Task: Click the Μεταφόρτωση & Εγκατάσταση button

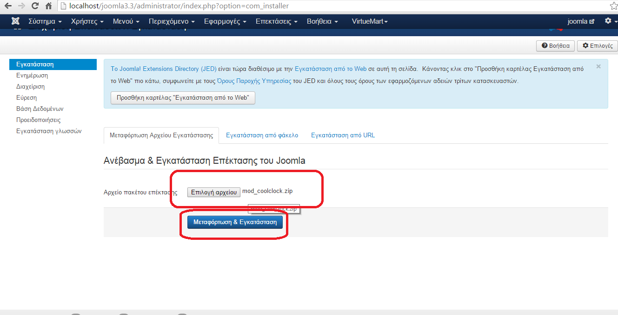Action: point(235,222)
